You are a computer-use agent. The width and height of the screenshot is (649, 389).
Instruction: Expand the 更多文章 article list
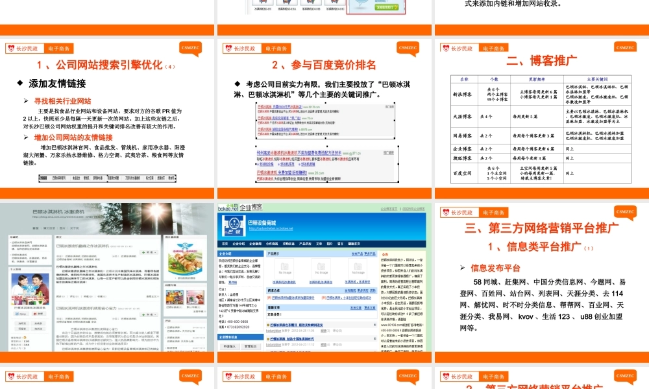pos(368,309)
